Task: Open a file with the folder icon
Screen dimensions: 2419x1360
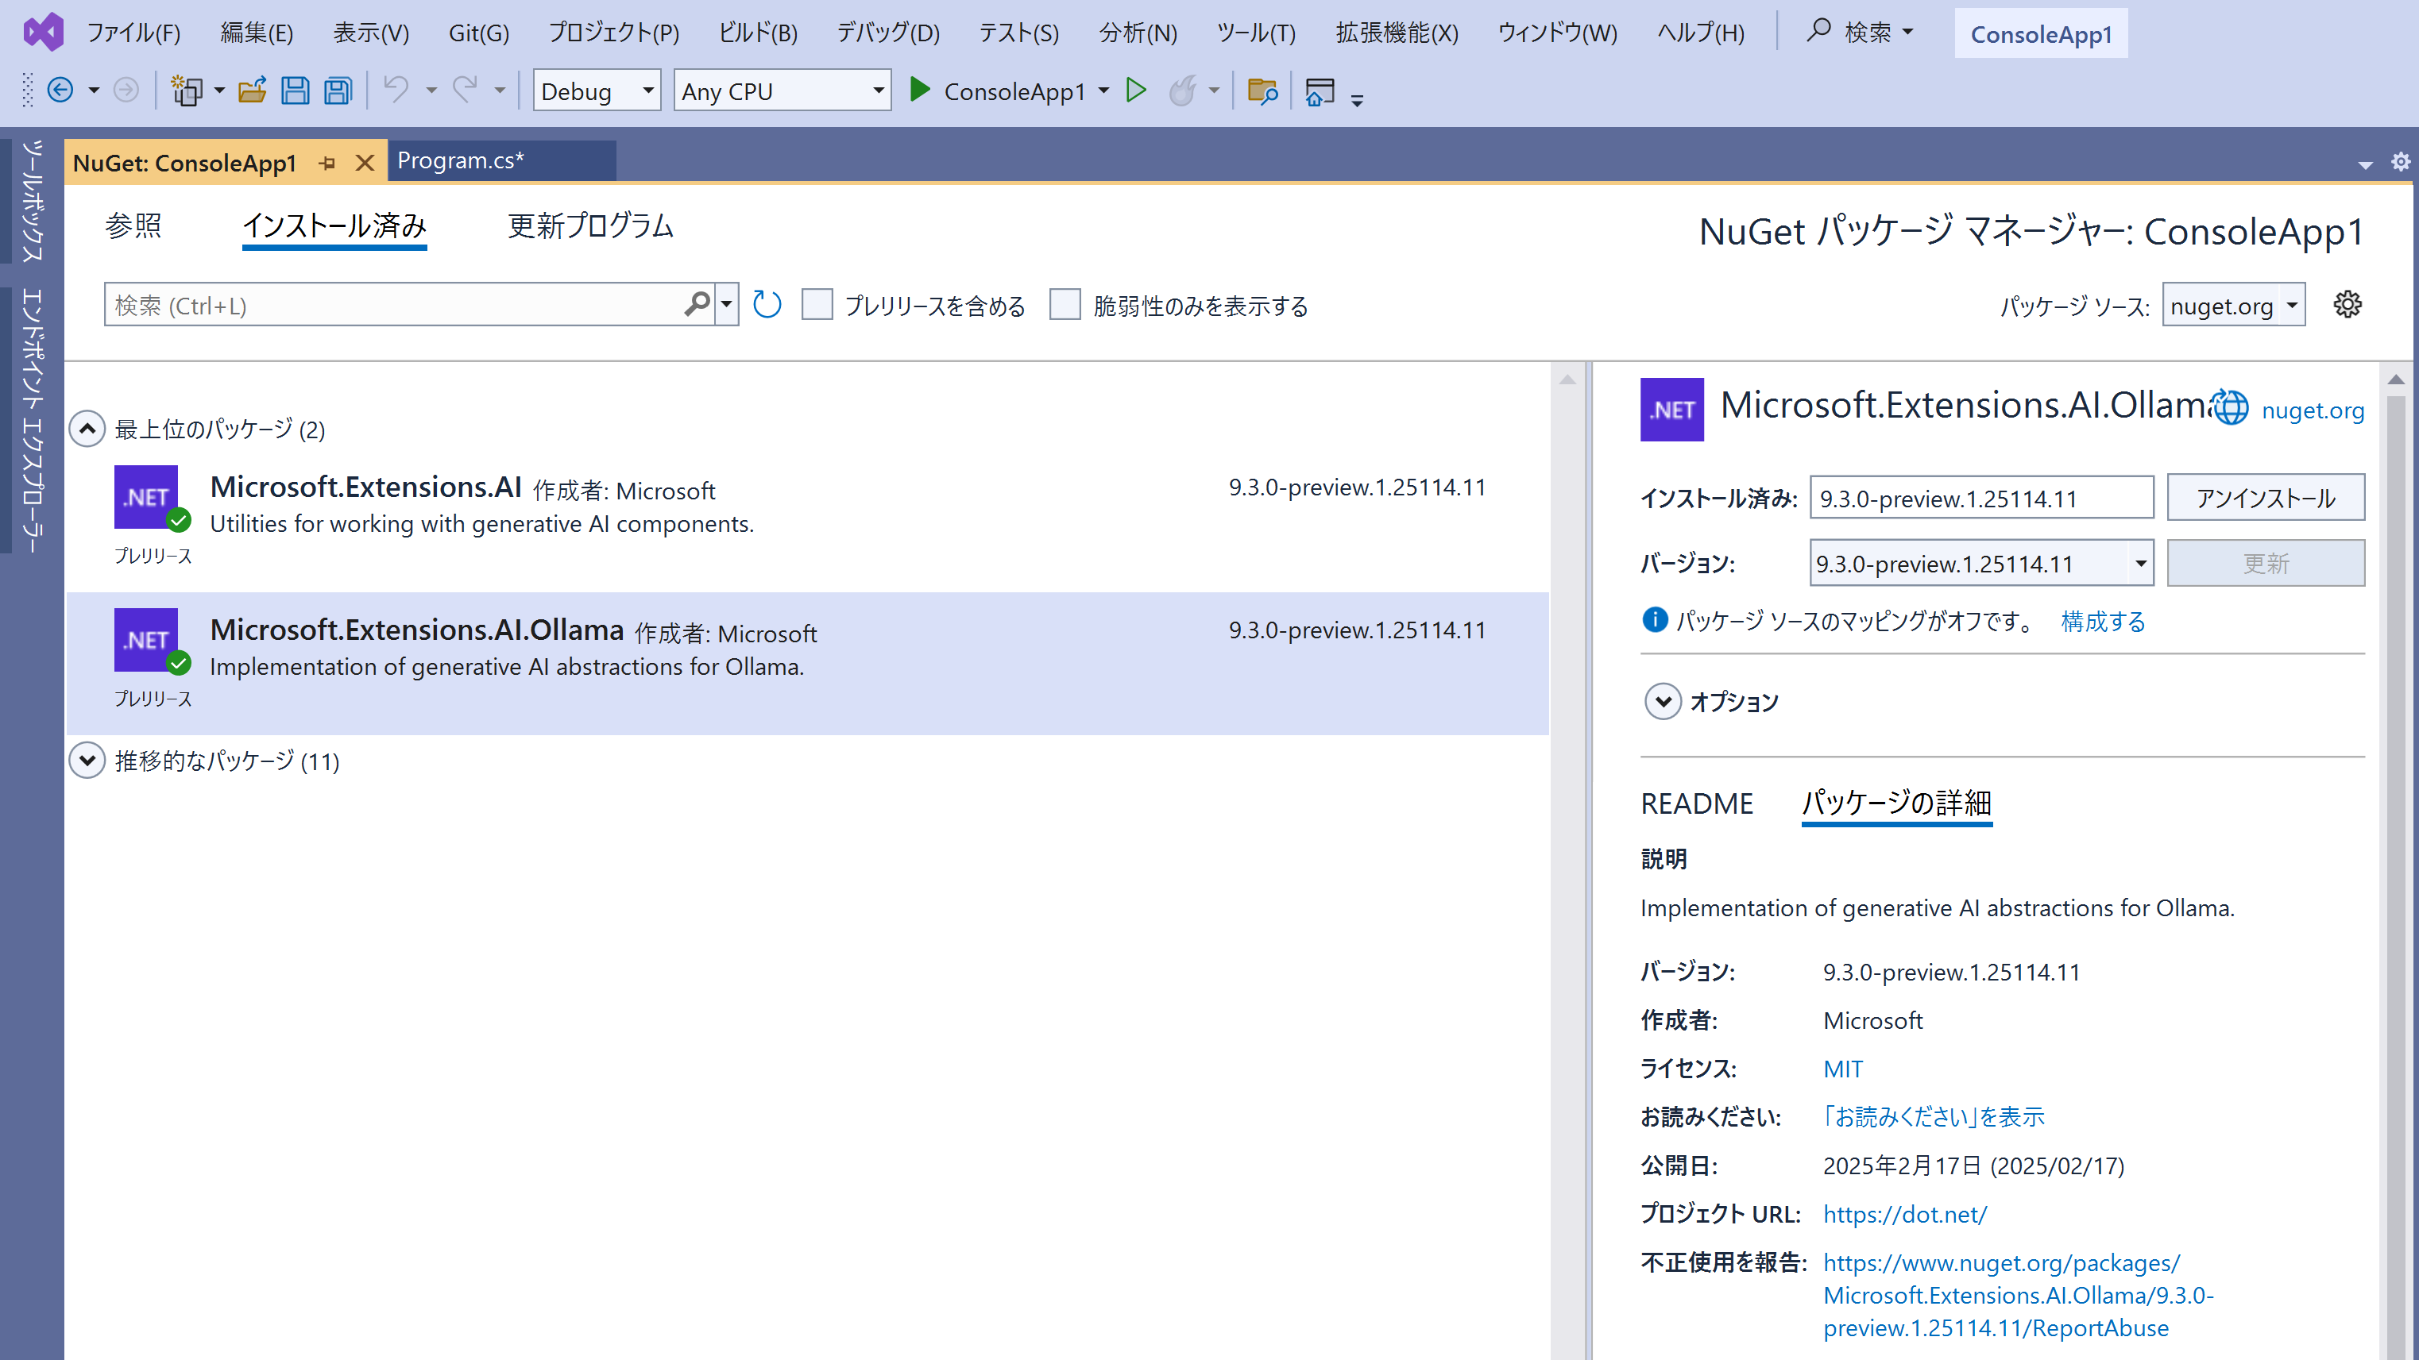Action: pos(252,91)
